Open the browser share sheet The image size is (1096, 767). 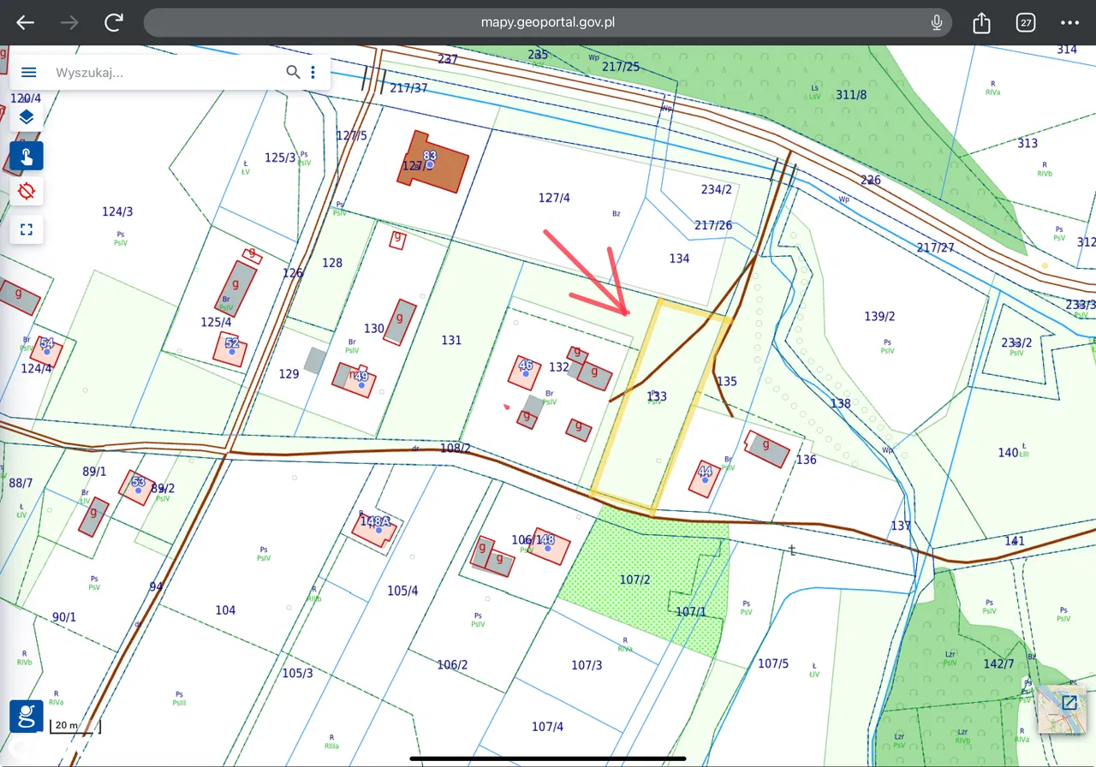coord(981,23)
